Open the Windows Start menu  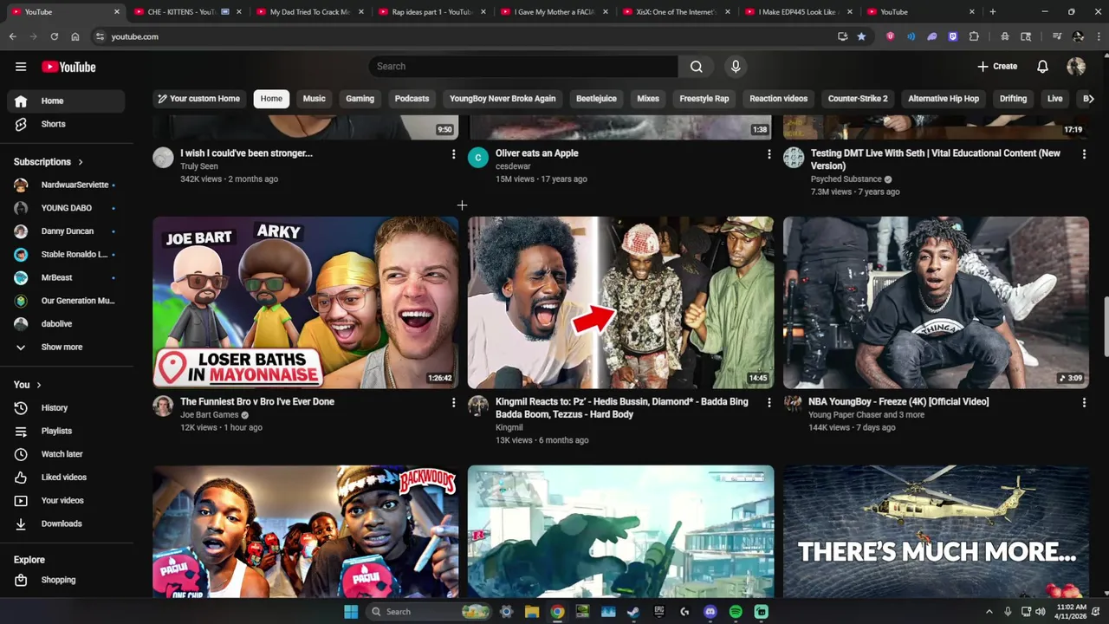click(x=351, y=612)
